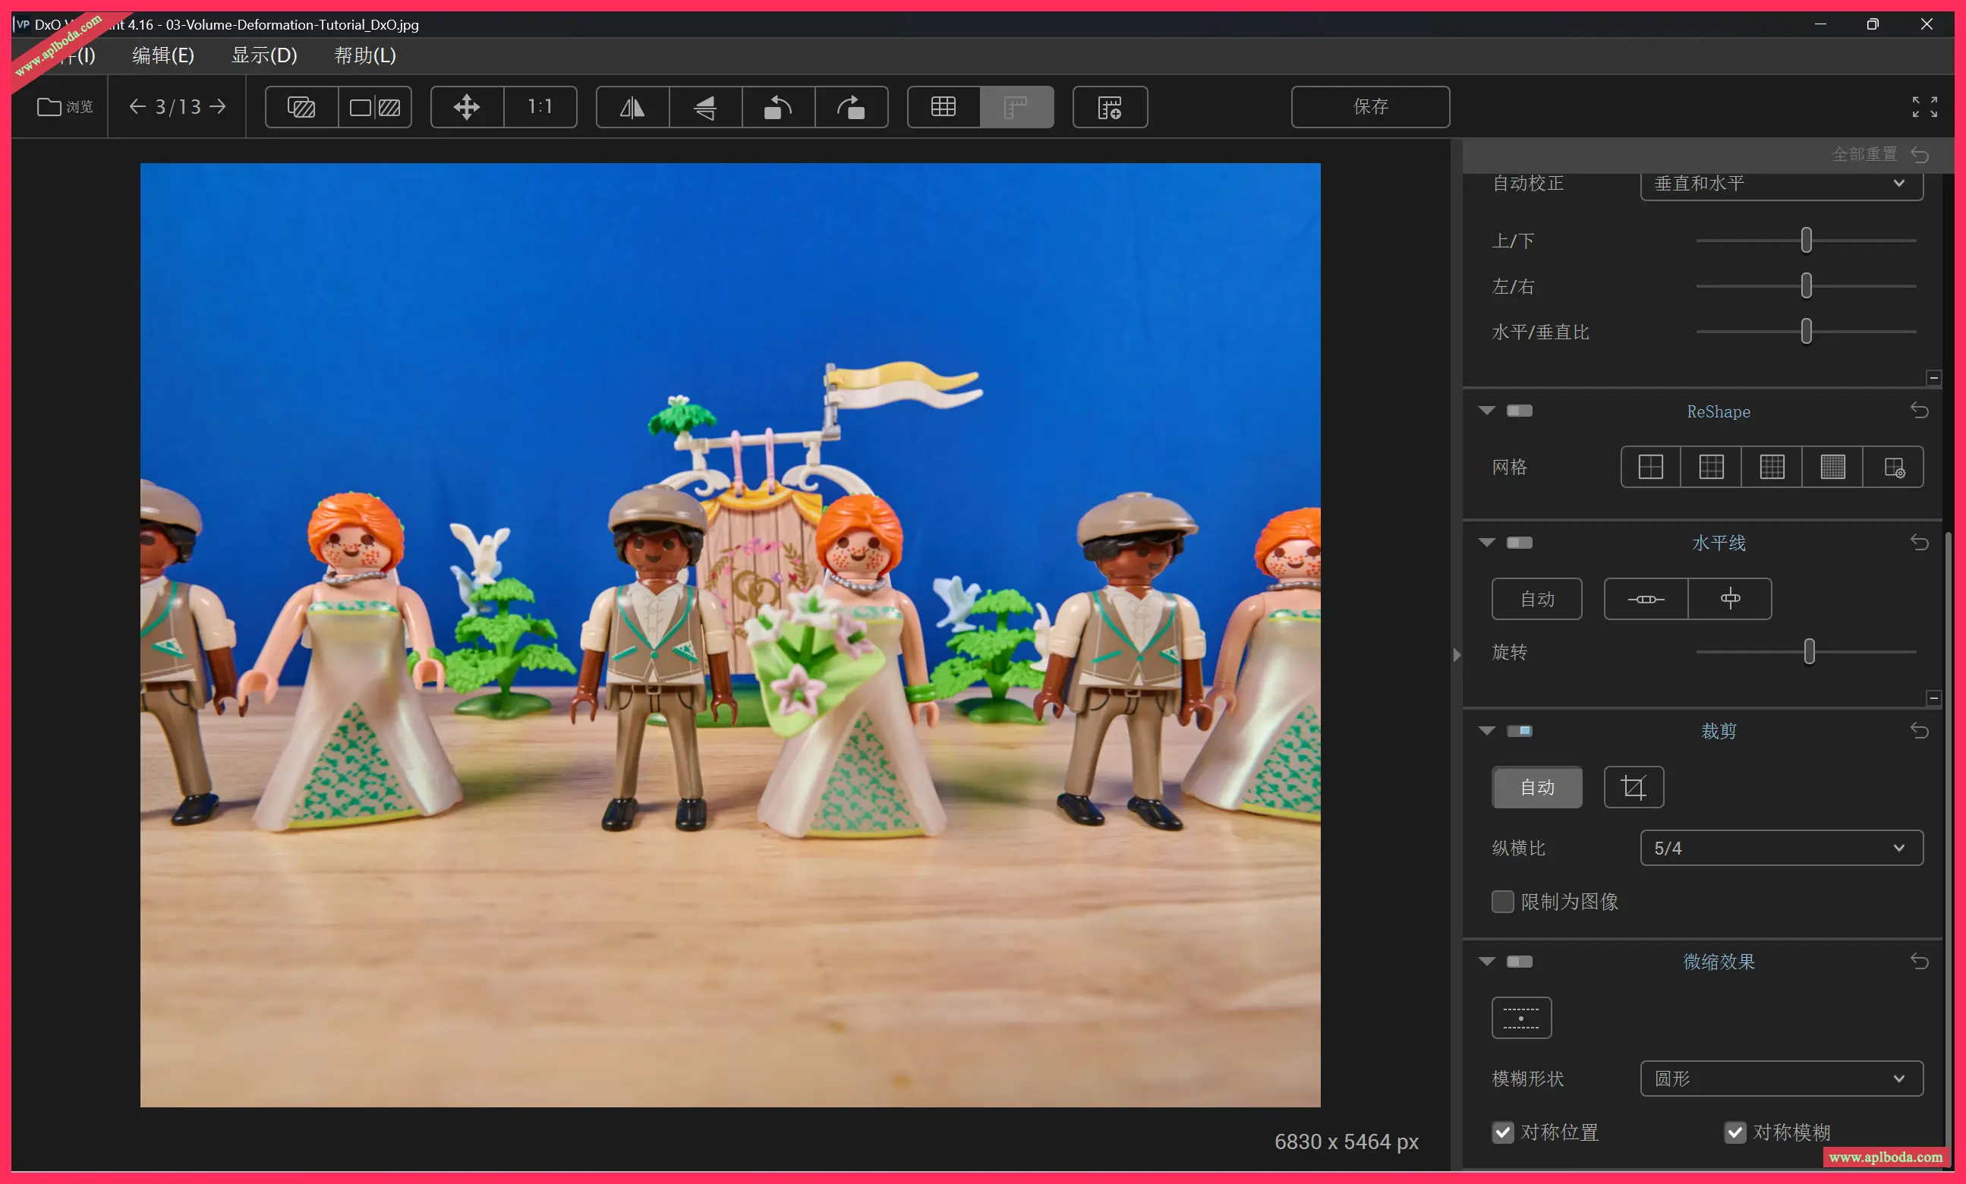Uncheck the 对称位置 checkbox
The image size is (1966, 1184).
(x=1502, y=1132)
